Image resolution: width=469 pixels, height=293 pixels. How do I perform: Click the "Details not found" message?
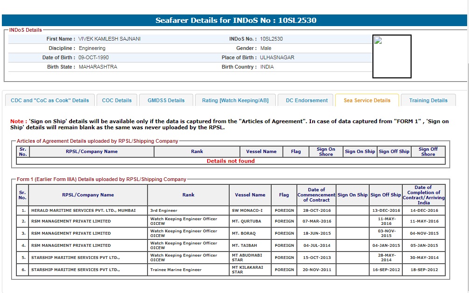pyautogui.click(x=231, y=161)
